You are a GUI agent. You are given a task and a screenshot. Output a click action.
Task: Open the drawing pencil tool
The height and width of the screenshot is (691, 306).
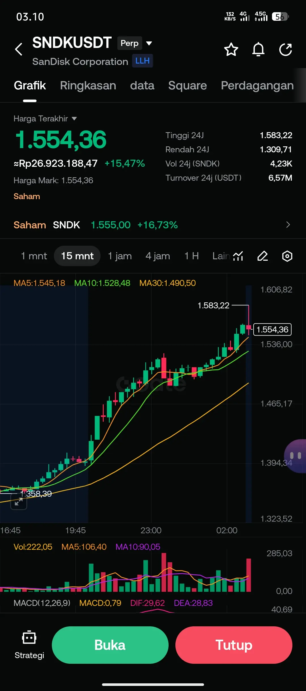pos(263,256)
